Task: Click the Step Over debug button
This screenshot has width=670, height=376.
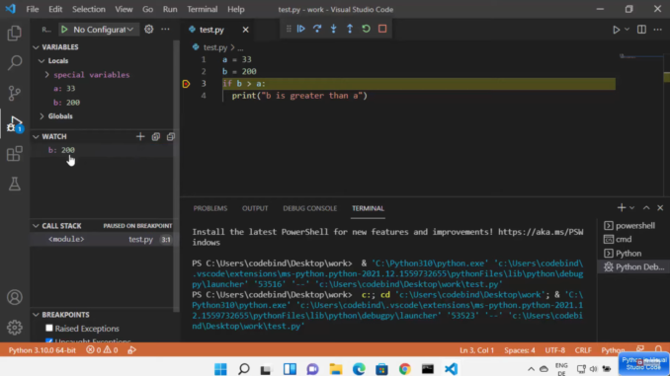Action: coord(317,29)
